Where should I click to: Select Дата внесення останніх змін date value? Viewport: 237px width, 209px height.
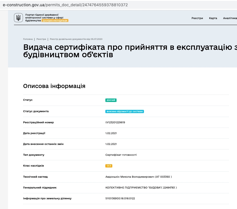coord(111,144)
